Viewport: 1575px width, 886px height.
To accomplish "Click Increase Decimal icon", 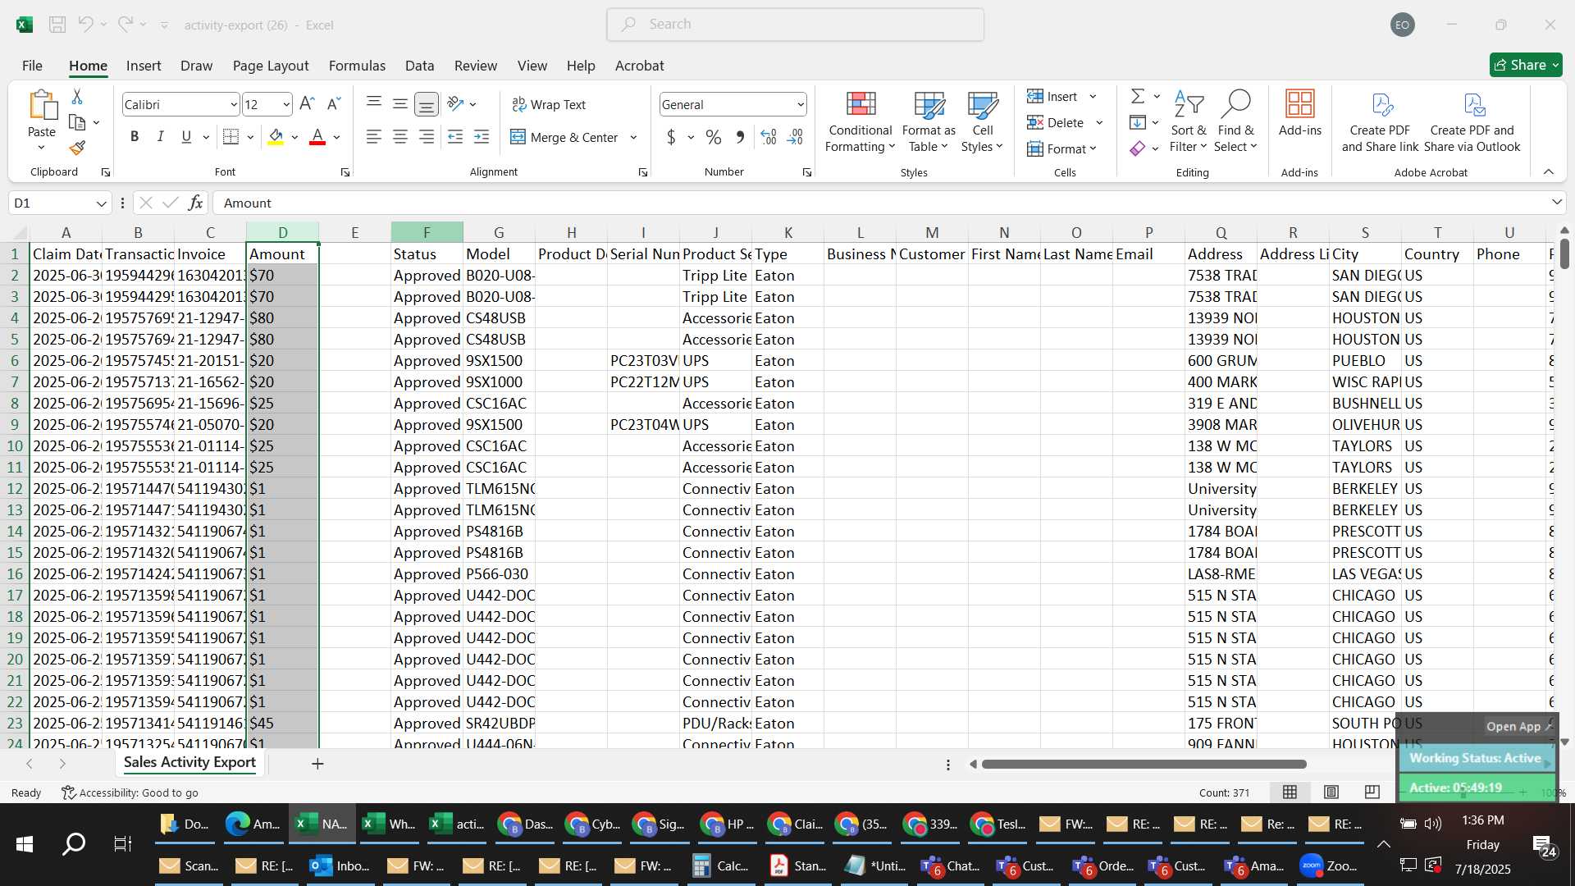I will click(x=769, y=137).
